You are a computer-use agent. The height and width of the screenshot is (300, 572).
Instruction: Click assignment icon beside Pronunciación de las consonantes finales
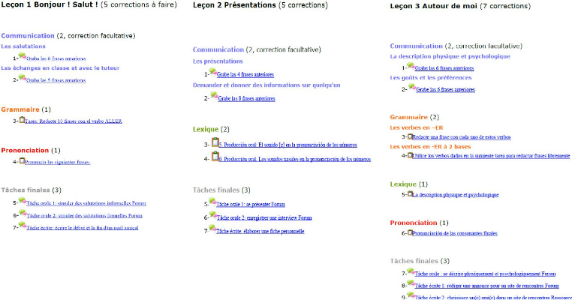click(410, 232)
